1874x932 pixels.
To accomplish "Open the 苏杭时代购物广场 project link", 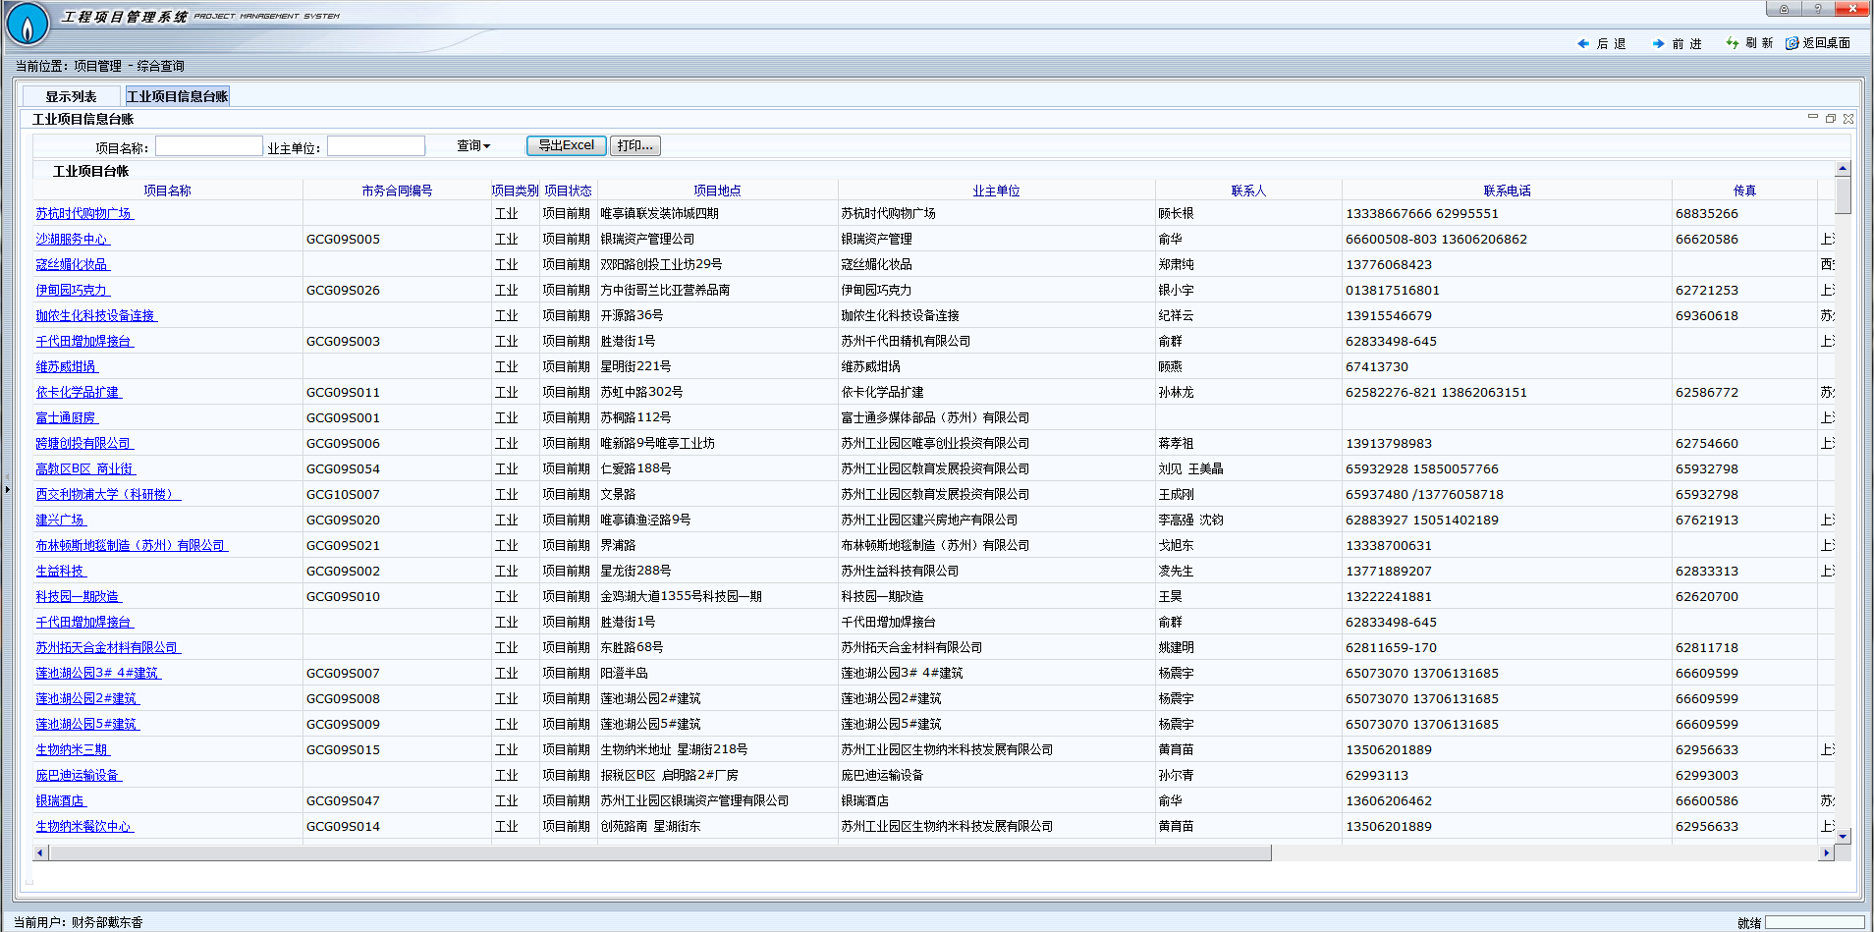I will point(83,213).
